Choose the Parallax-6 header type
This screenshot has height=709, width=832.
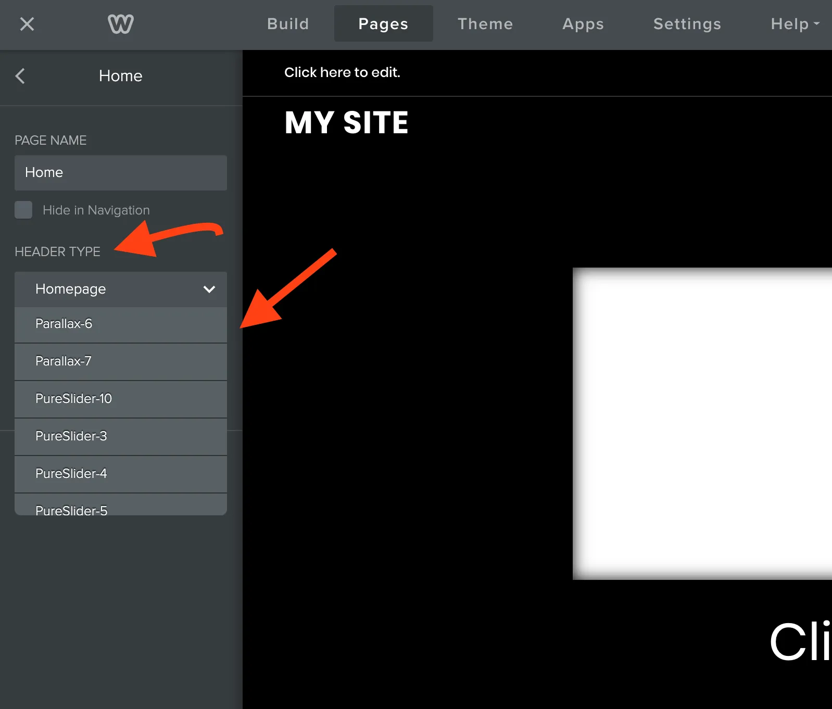121,324
